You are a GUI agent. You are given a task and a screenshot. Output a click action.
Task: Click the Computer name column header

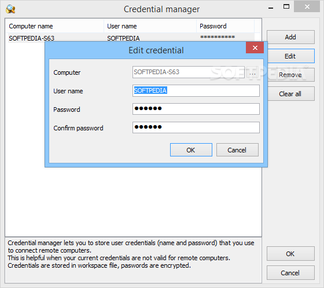click(55, 26)
